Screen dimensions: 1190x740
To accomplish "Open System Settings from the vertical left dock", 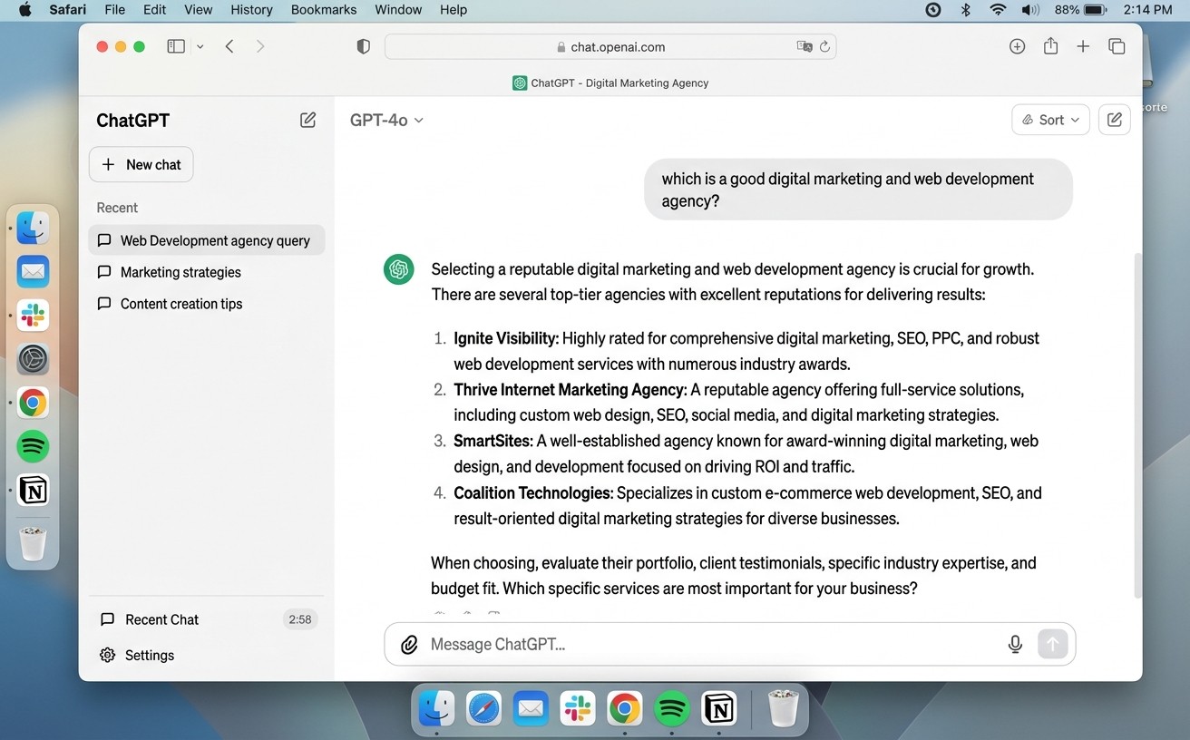I will click(x=34, y=359).
